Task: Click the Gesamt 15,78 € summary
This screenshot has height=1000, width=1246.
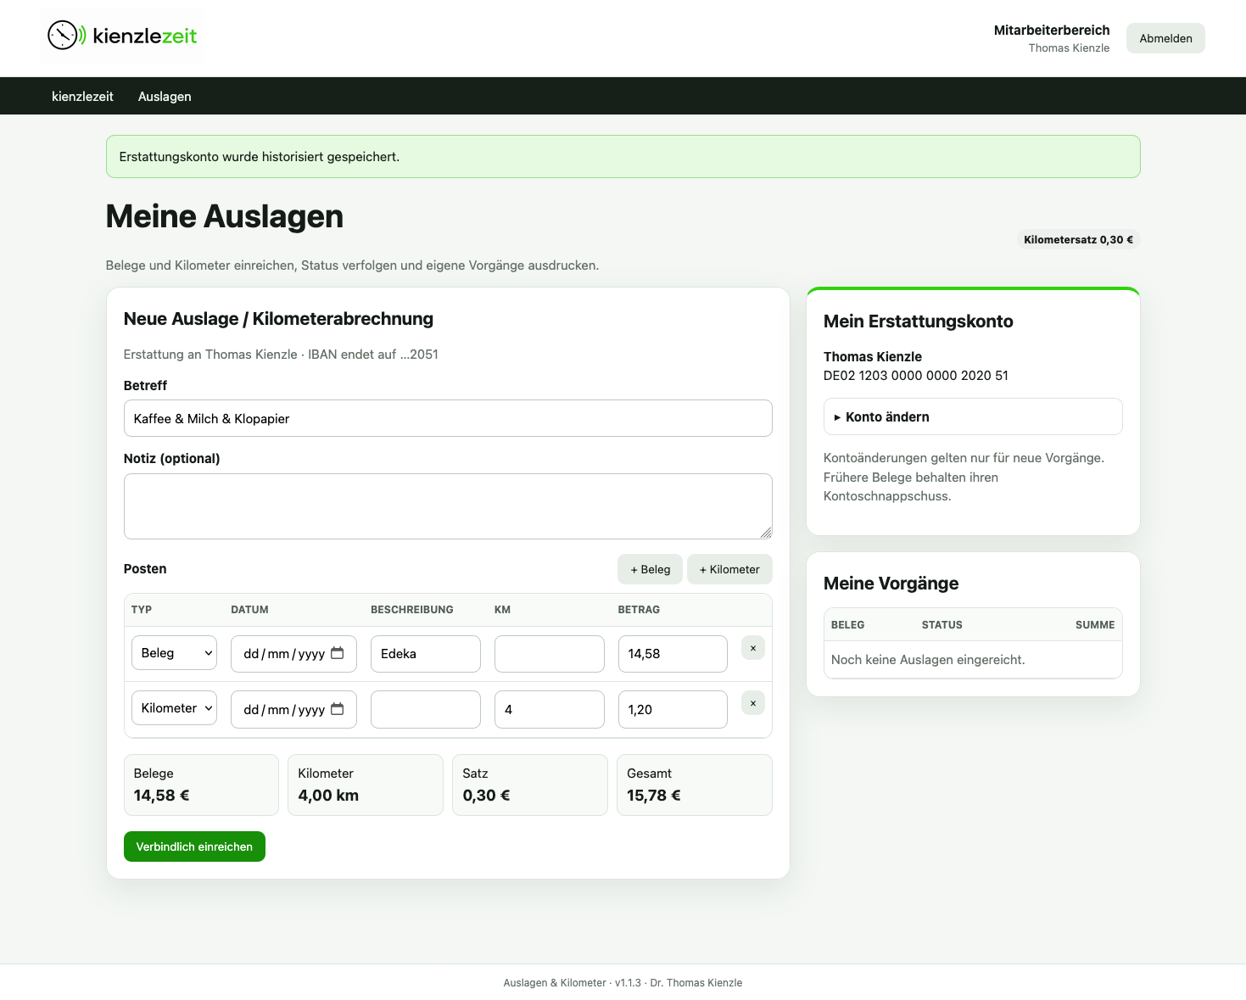Action: (x=695, y=785)
